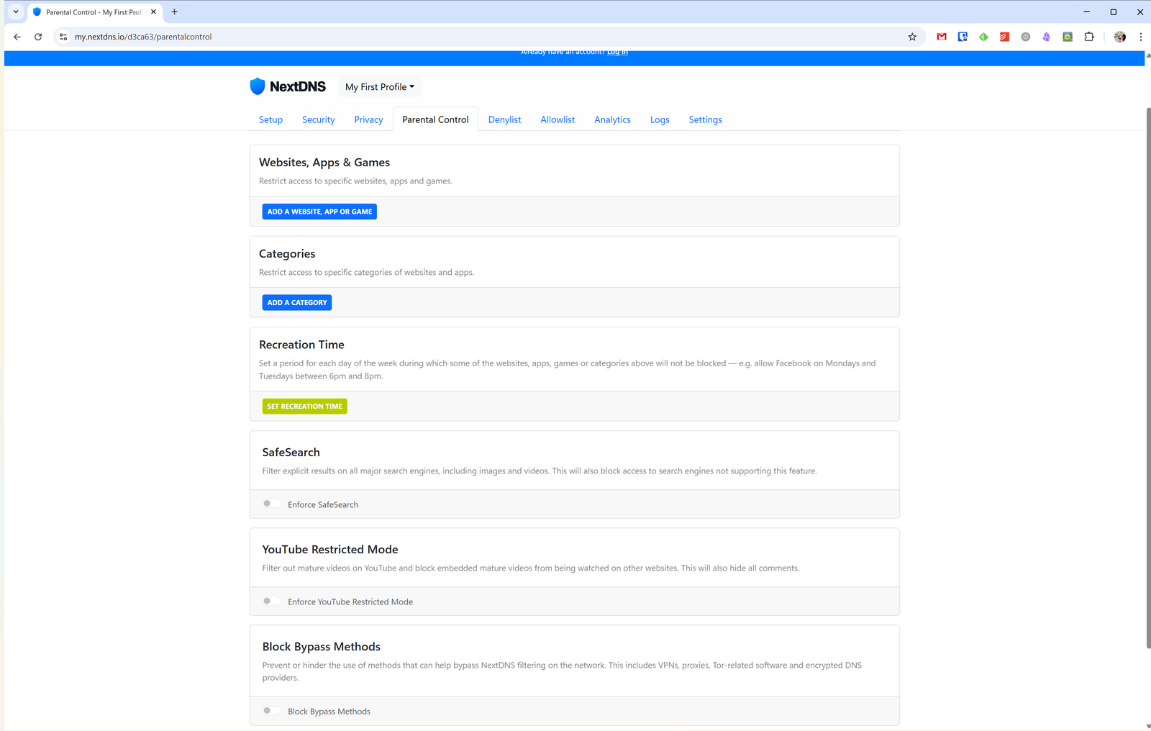1151x731 pixels.
Task: Open the Analytics tab
Action: 612,119
